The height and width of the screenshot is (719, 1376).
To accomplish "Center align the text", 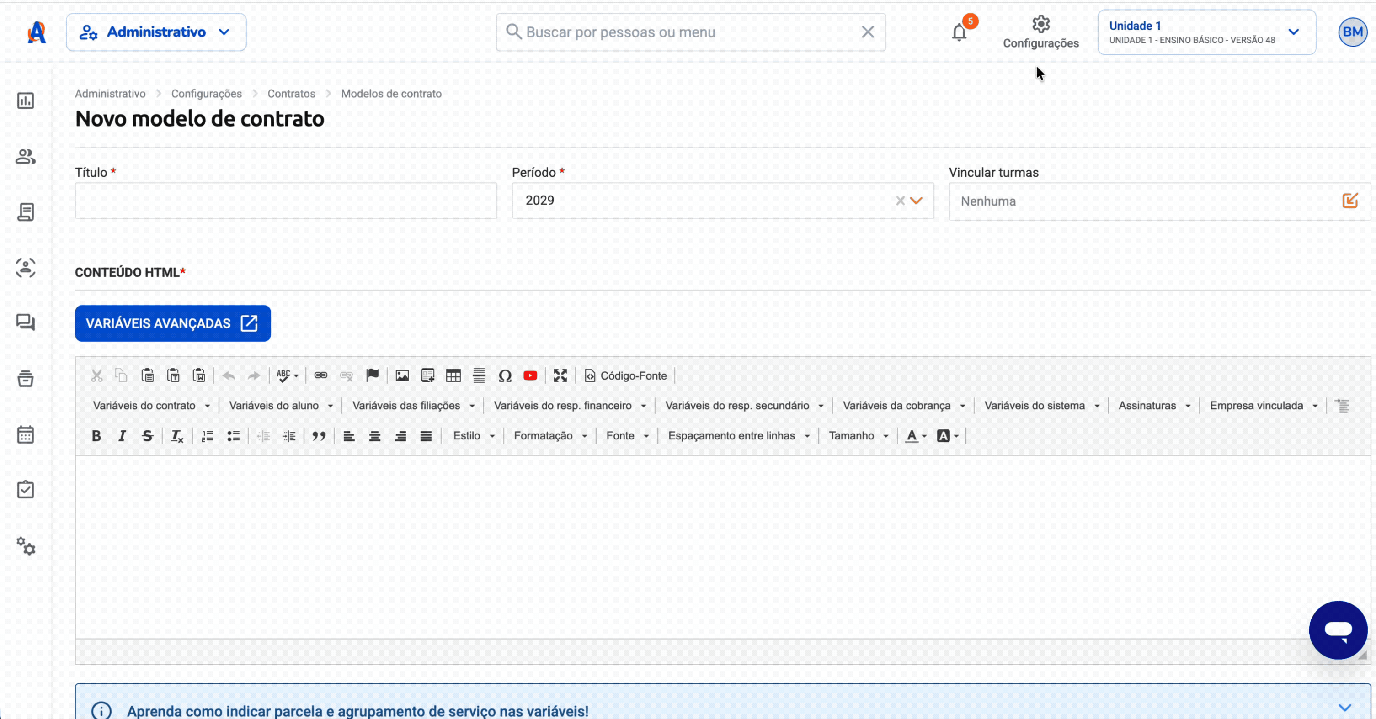I will click(374, 436).
